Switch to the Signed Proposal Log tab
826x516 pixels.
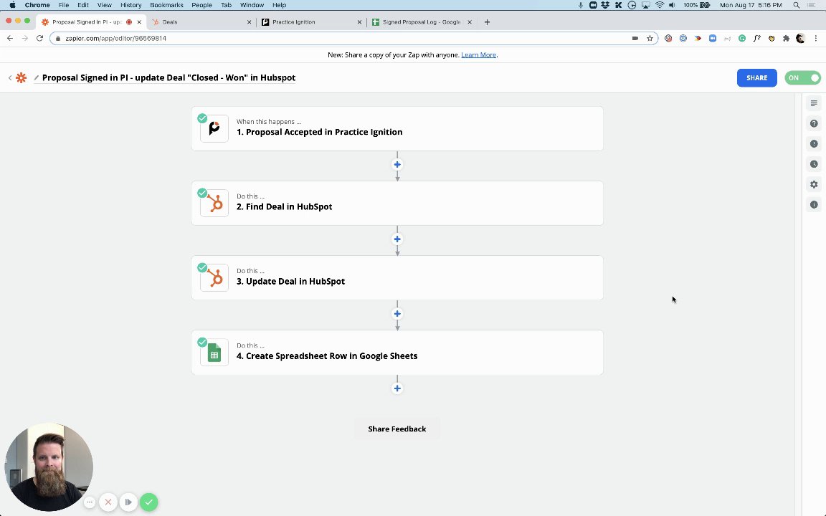[x=421, y=22]
